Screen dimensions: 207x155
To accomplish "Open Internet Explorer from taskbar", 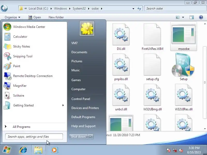I will pyautogui.click(x=23, y=150).
